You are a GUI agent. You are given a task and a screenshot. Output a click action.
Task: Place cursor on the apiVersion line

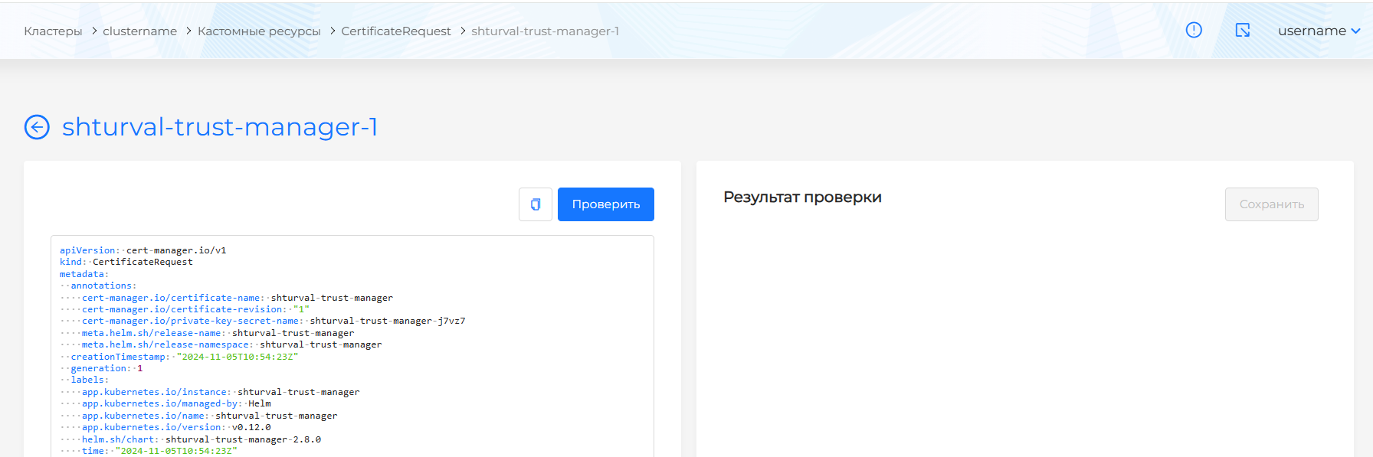click(x=143, y=250)
